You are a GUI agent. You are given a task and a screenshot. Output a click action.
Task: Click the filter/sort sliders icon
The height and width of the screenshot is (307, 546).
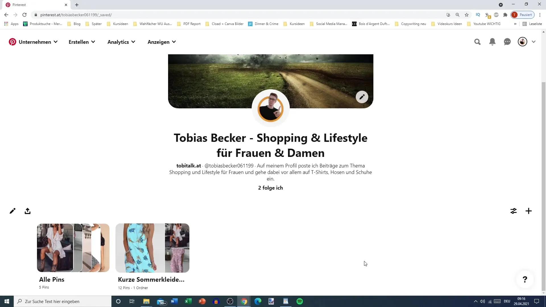(x=513, y=211)
